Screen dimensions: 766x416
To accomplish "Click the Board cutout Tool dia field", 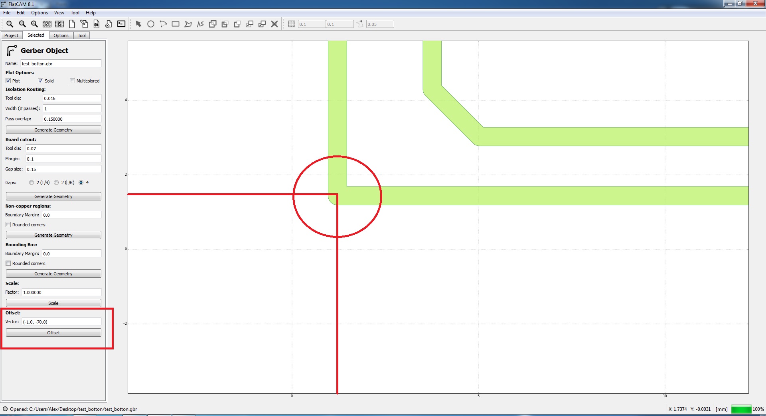I will point(64,149).
